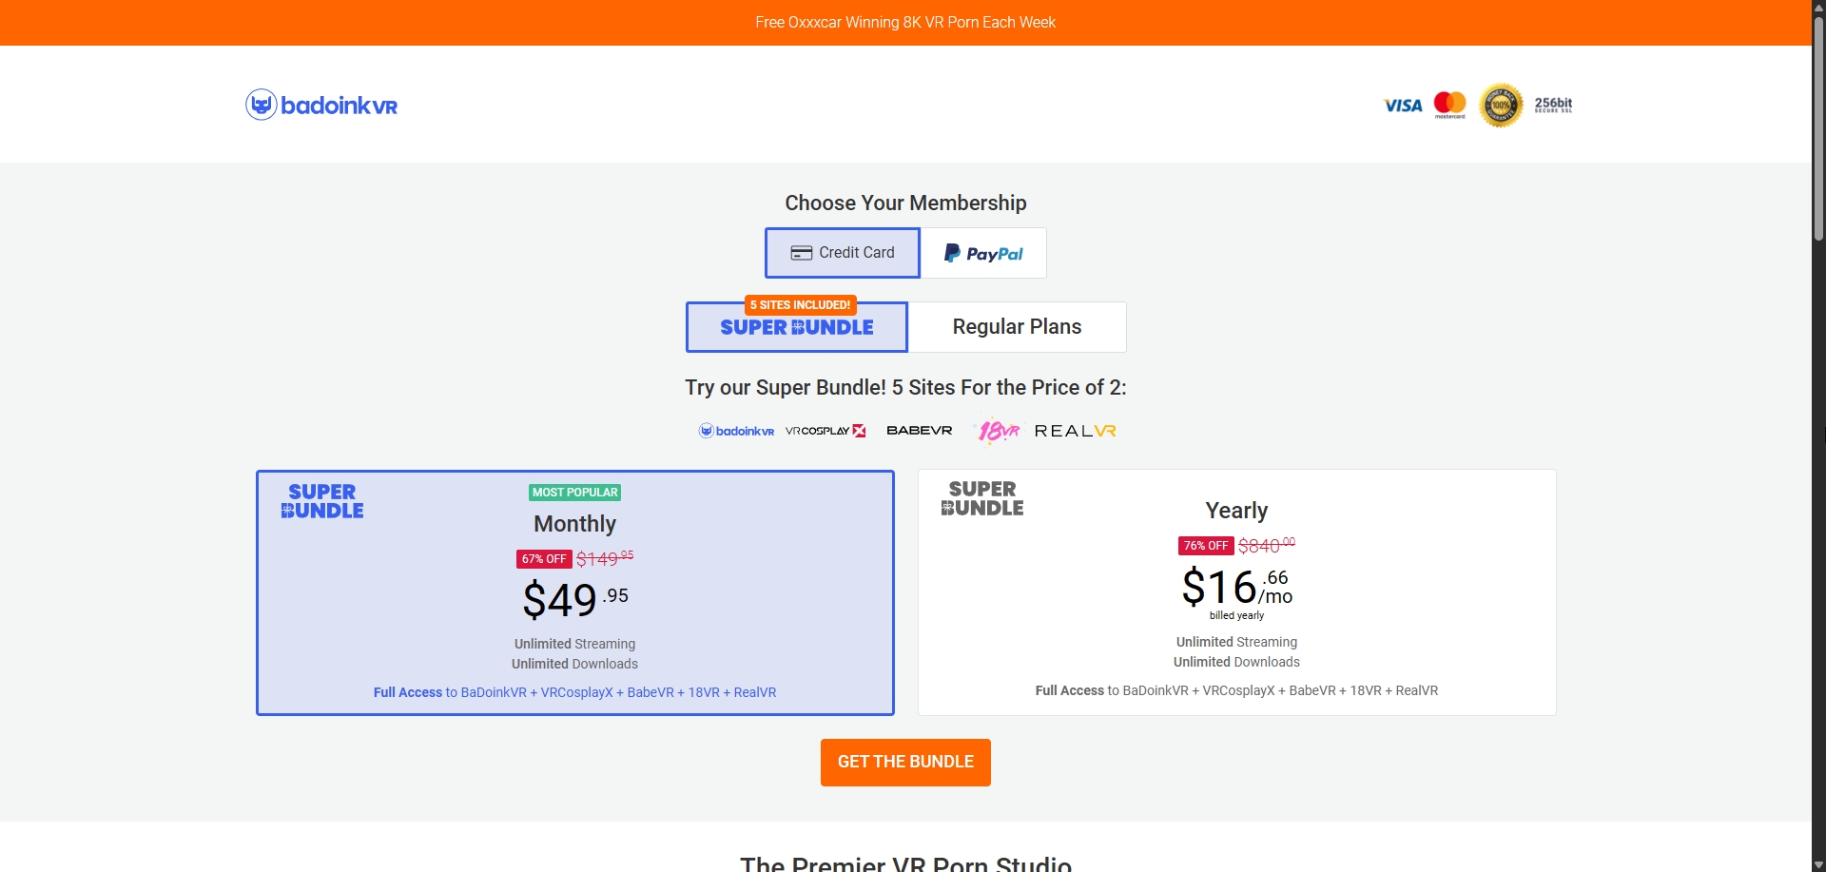Click the Mastercard payment icon
Screen dimensions: 1826x872
[1449, 105]
